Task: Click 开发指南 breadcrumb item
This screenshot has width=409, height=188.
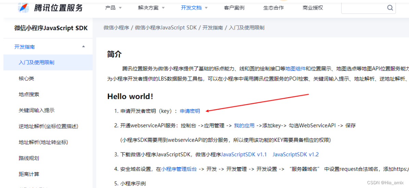Action: (x=213, y=28)
